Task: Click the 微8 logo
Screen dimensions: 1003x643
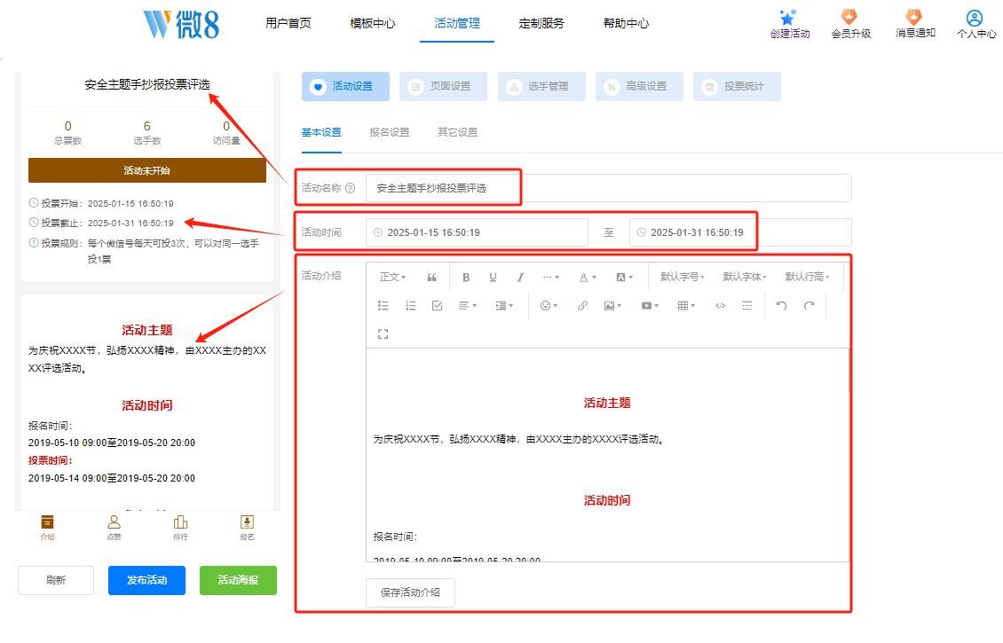Action: click(x=181, y=24)
